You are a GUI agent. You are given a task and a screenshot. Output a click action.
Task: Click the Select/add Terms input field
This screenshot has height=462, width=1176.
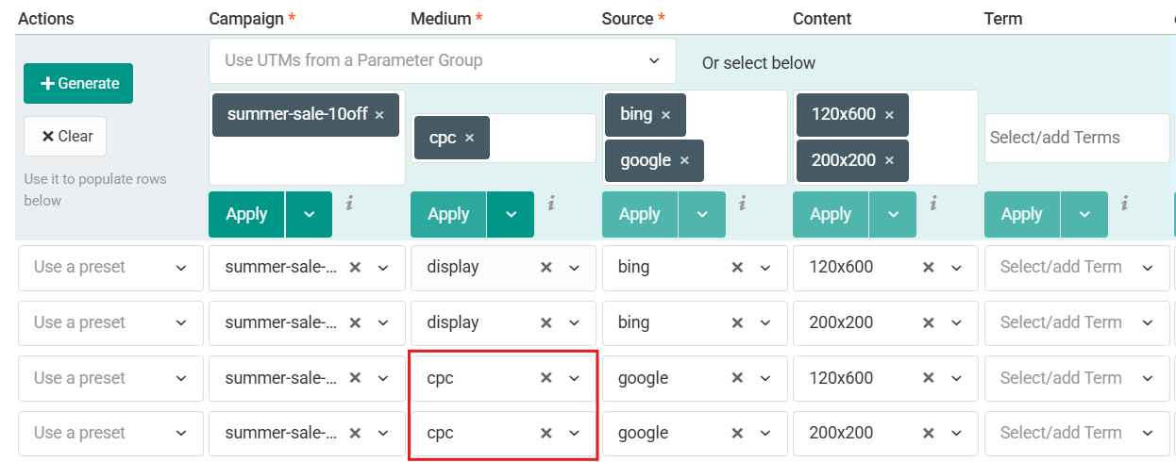[1077, 138]
